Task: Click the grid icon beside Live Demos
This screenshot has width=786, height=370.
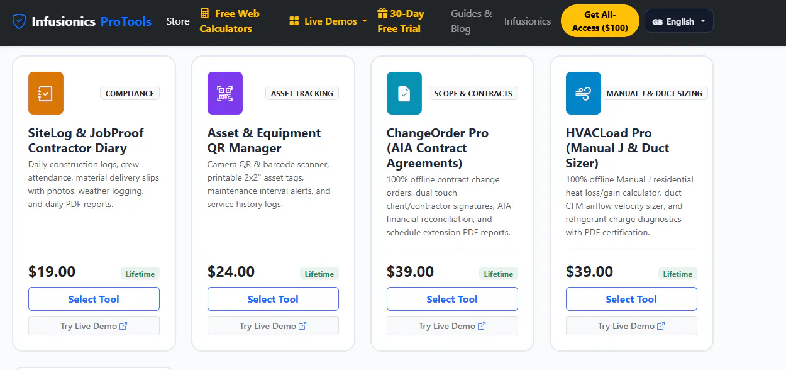Action: pos(294,21)
